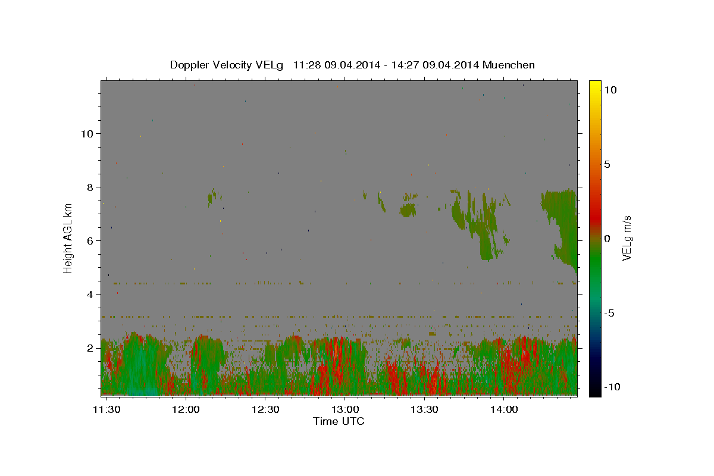Click the 'VELg m/s' colorbar label
This screenshot has width=714, height=476.
click(627, 238)
